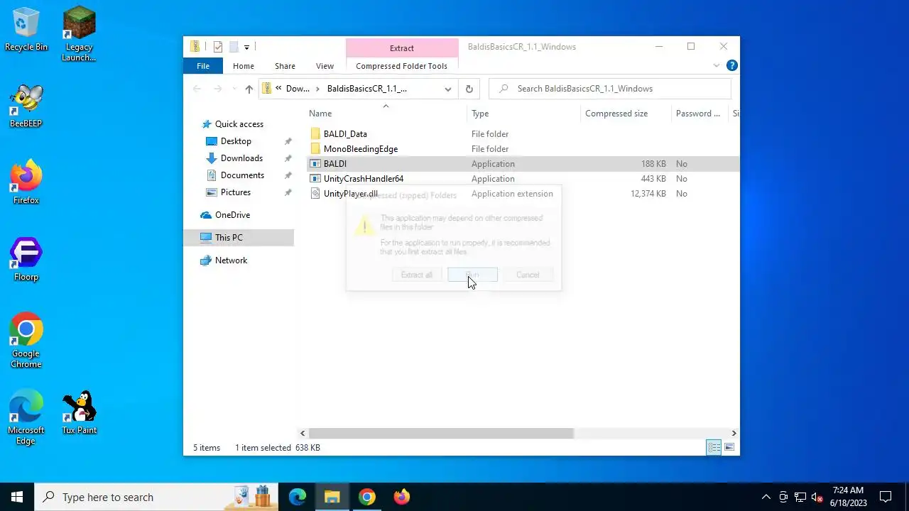The width and height of the screenshot is (909, 511).
Task: Click the breadcrumb arrow after Dow...
Action: pos(317,89)
